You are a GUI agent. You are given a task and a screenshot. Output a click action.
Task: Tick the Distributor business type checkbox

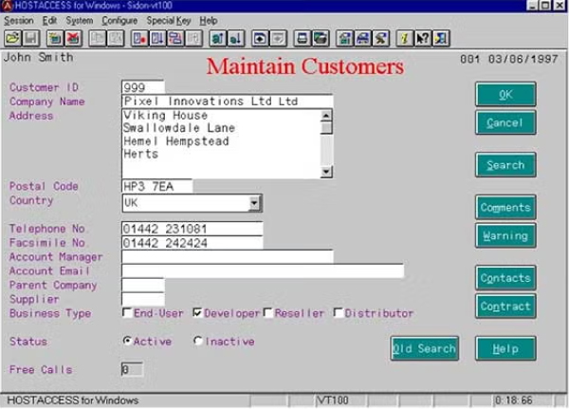click(x=339, y=313)
